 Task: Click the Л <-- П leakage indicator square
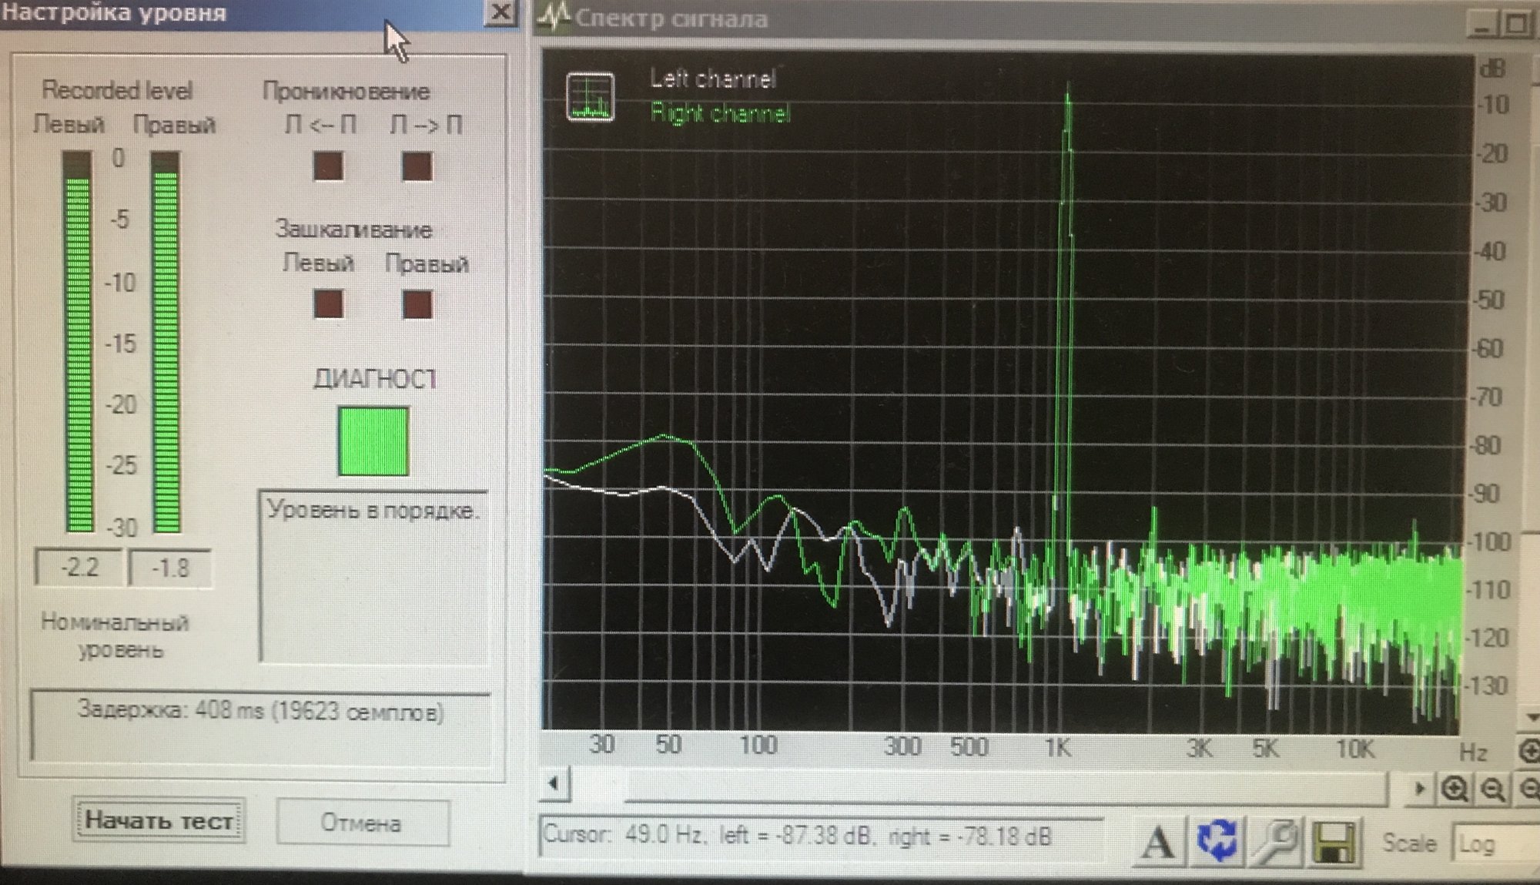[x=328, y=166]
